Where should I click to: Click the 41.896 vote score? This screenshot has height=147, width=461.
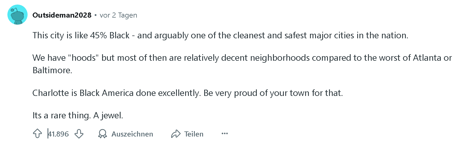(58, 134)
